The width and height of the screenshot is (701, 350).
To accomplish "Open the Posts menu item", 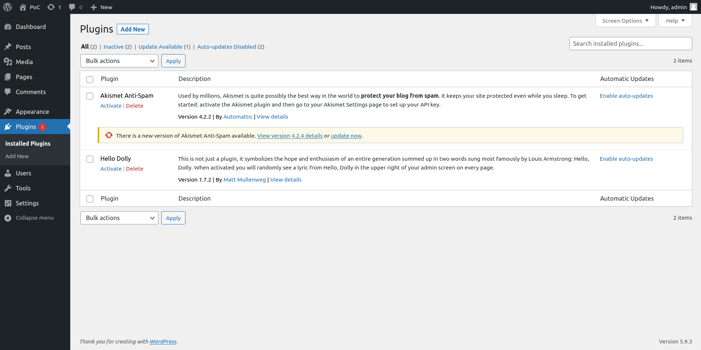I will 23,47.
